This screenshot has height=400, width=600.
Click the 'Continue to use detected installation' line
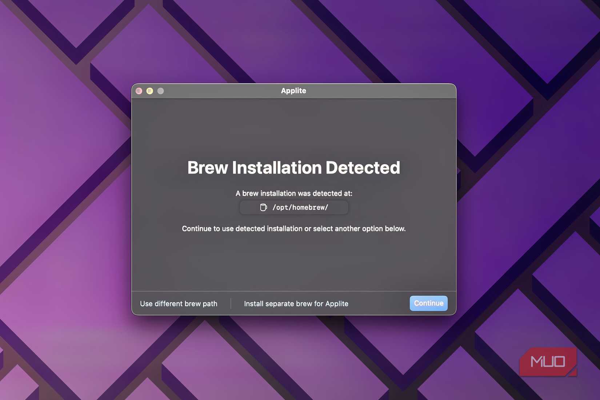294,229
